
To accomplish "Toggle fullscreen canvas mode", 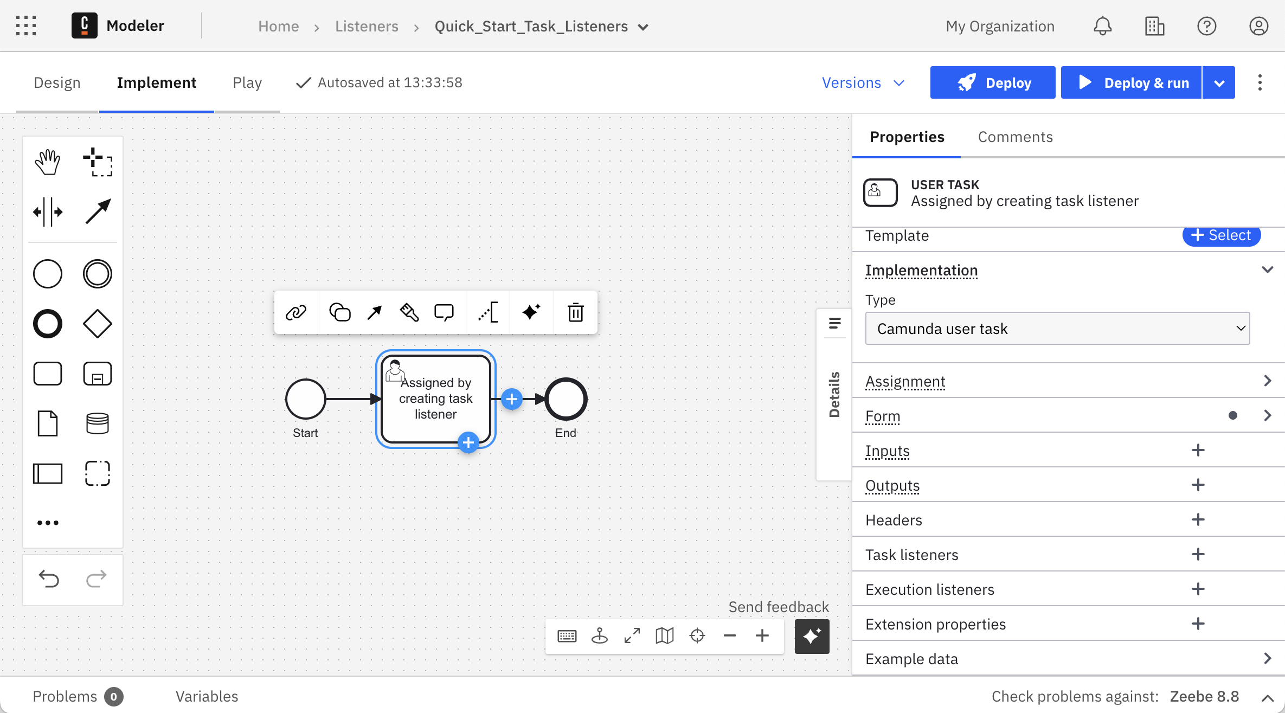I will (x=632, y=635).
